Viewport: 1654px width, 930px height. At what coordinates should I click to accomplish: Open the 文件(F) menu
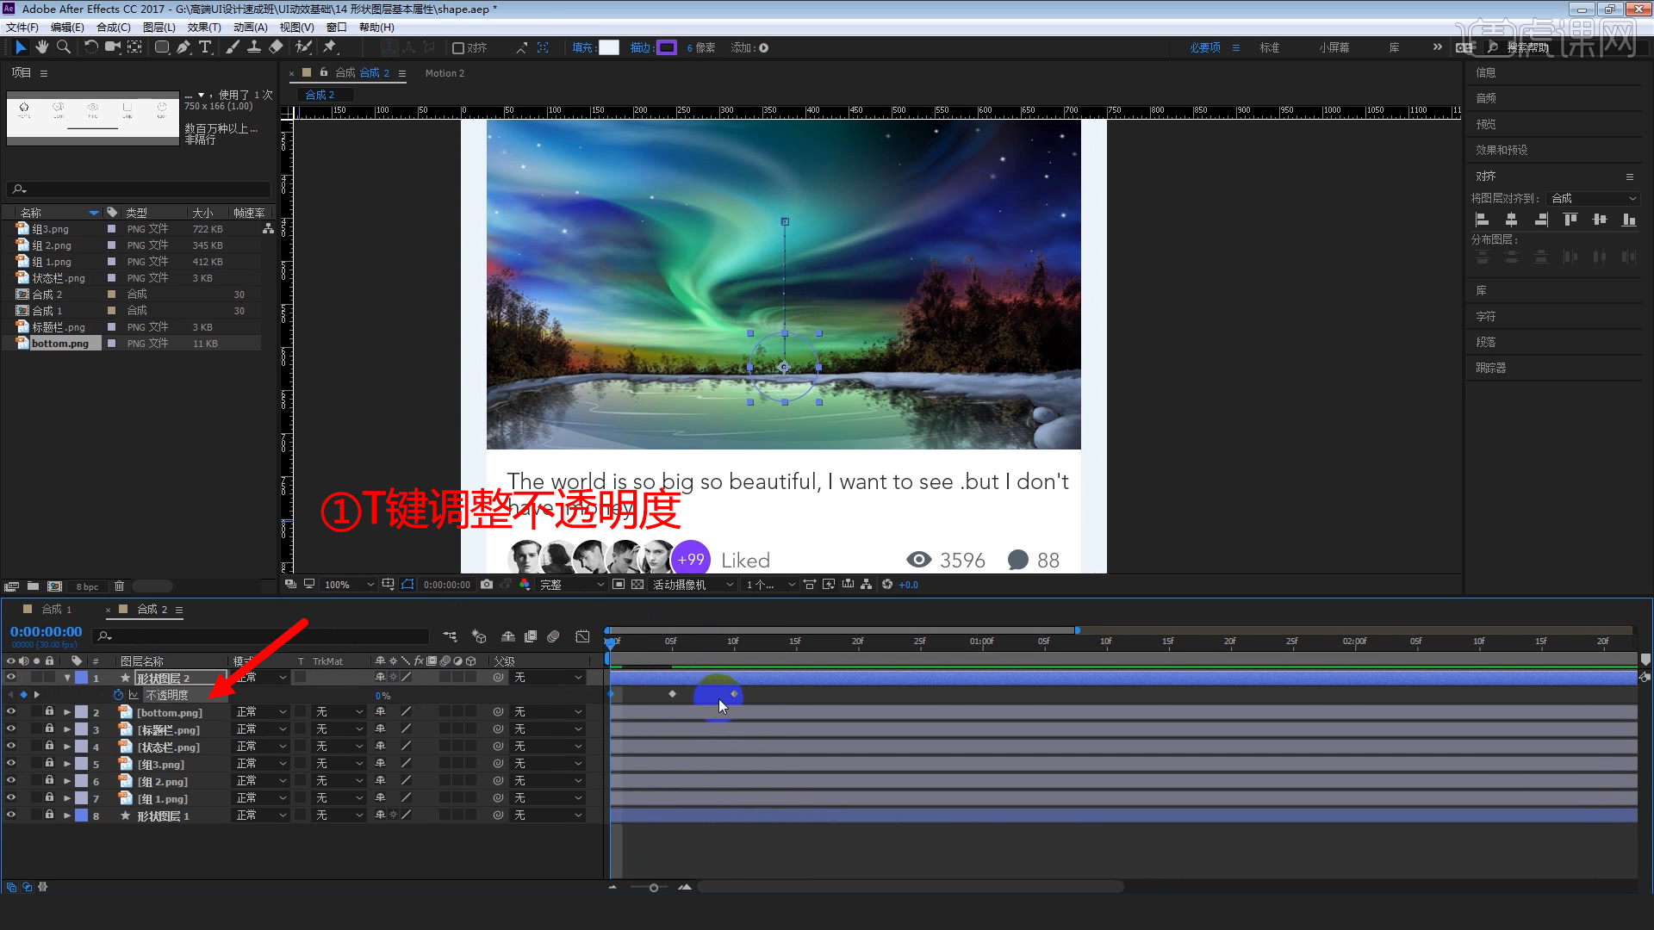(22, 28)
